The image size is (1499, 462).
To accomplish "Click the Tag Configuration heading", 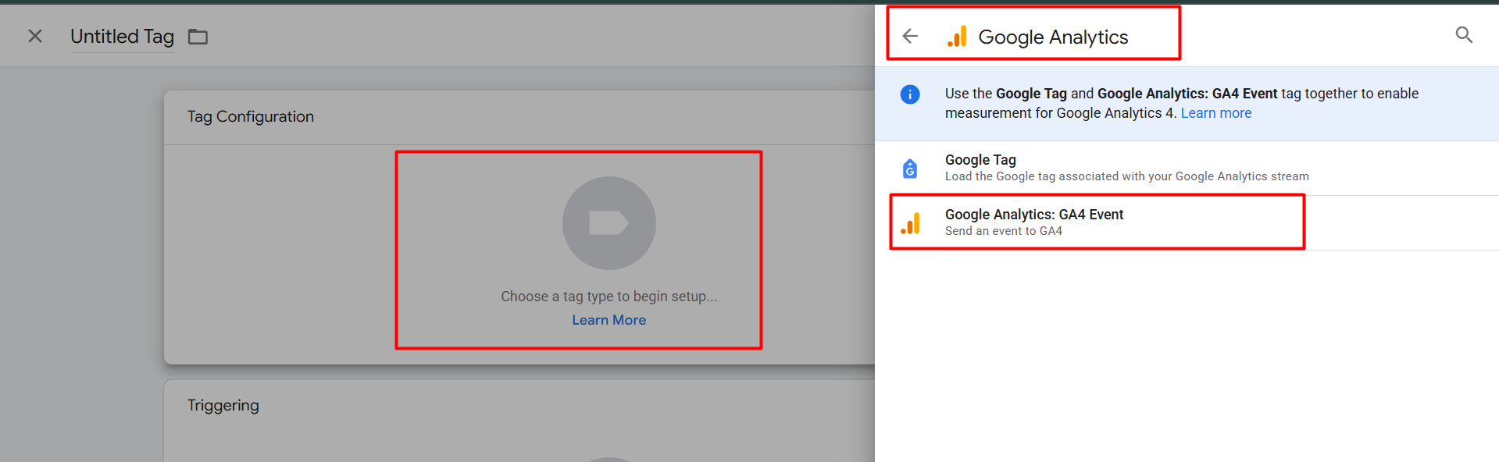I will [x=250, y=116].
